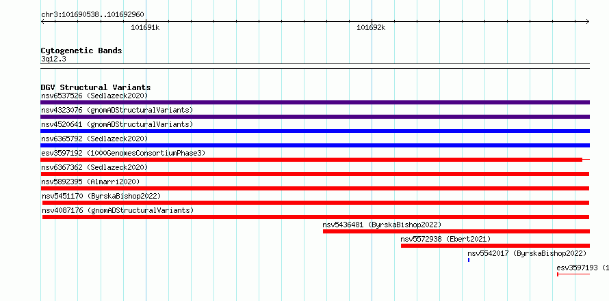Select the thin red esv3597193 line
The width and height of the screenshot is (609, 301).
pos(573,274)
